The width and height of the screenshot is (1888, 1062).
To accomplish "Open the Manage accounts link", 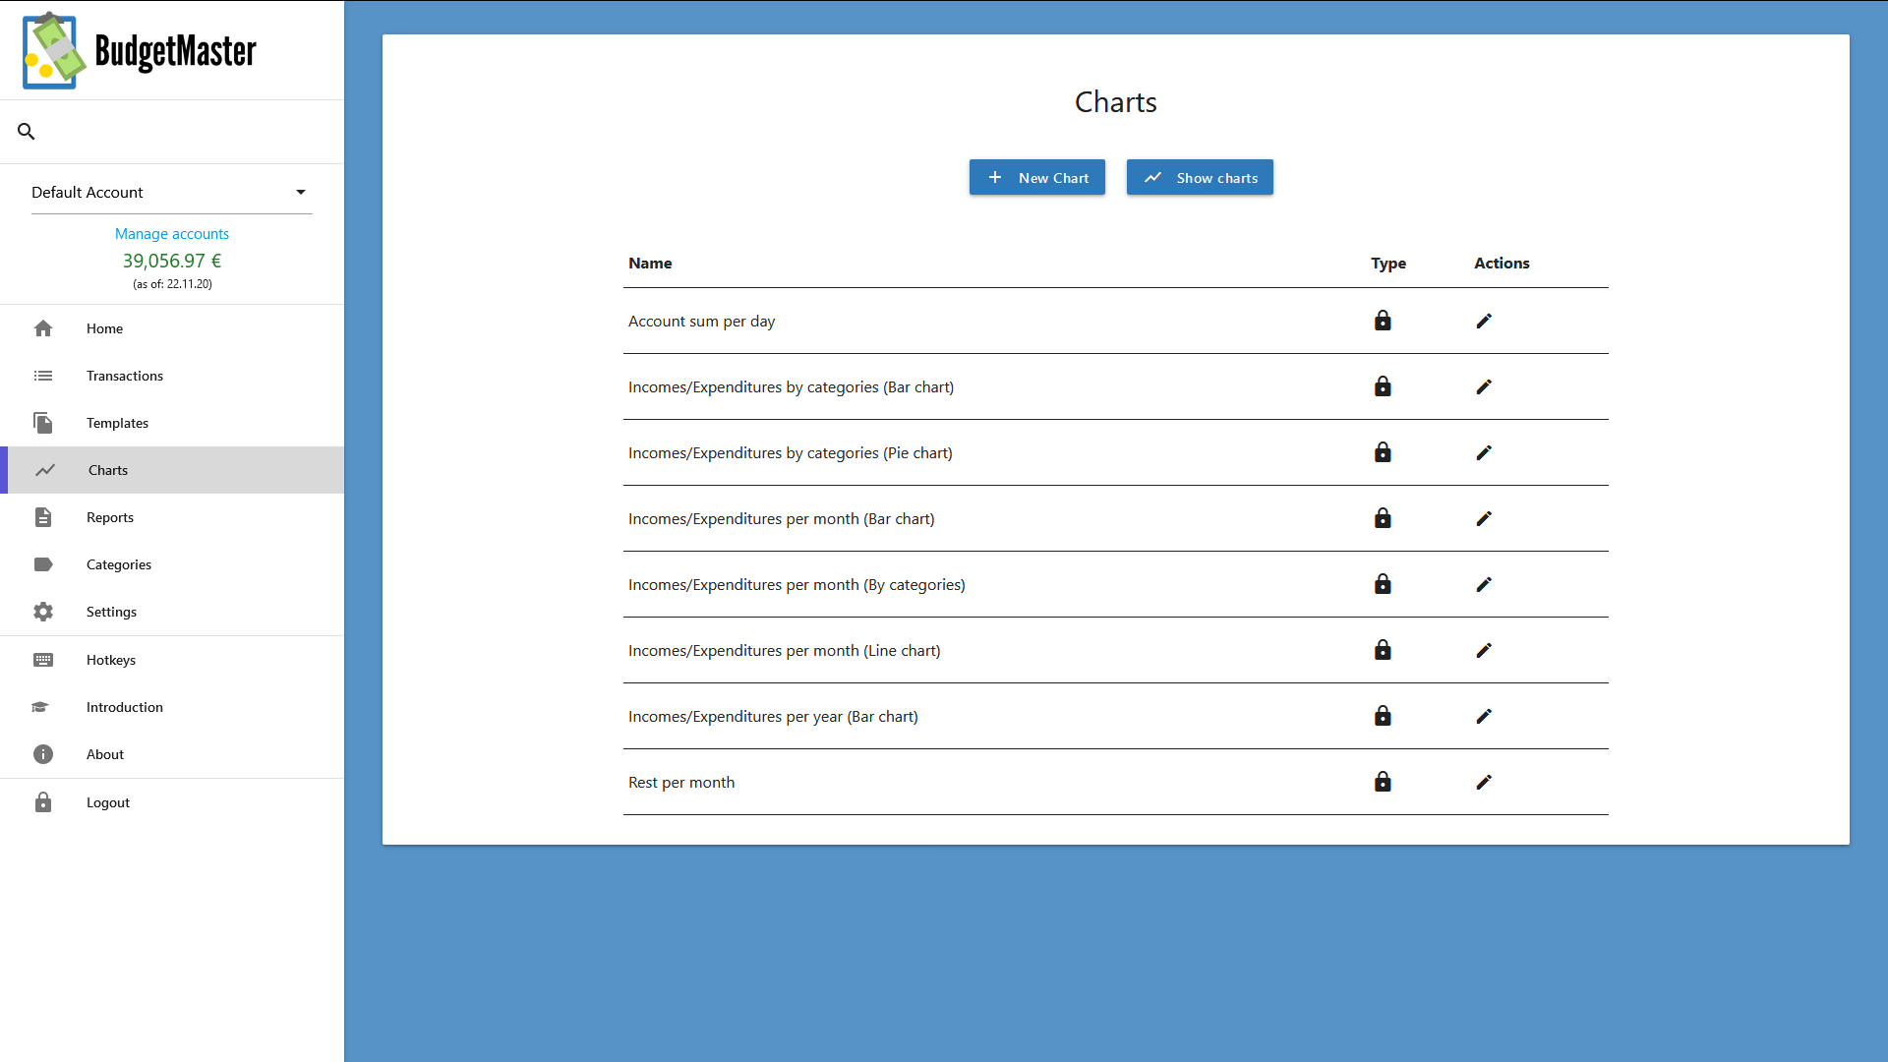I will 171,234.
